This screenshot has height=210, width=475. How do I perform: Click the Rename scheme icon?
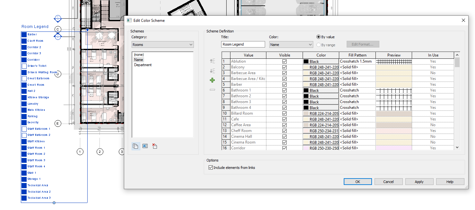[145, 146]
